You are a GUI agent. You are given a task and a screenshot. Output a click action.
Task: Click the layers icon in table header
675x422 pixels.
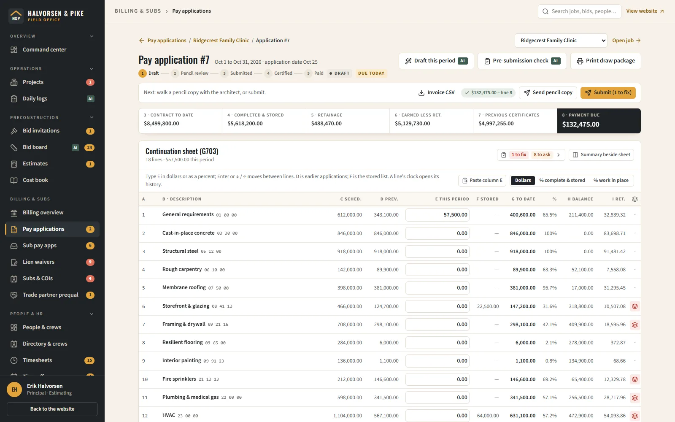tap(634, 199)
